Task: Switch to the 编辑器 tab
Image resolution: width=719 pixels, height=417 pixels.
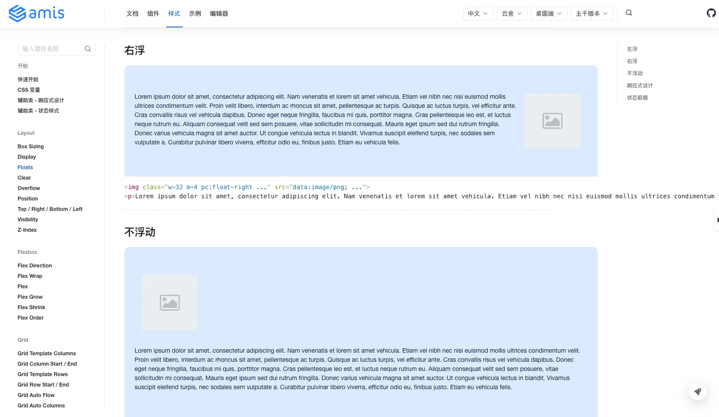Action: point(219,13)
